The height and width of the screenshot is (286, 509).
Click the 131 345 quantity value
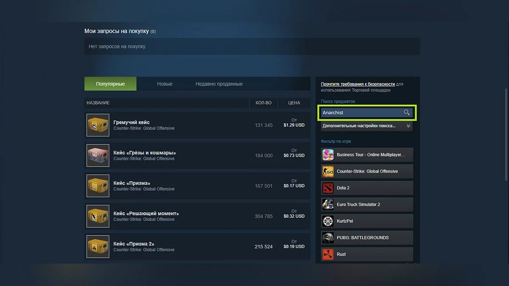(264, 125)
